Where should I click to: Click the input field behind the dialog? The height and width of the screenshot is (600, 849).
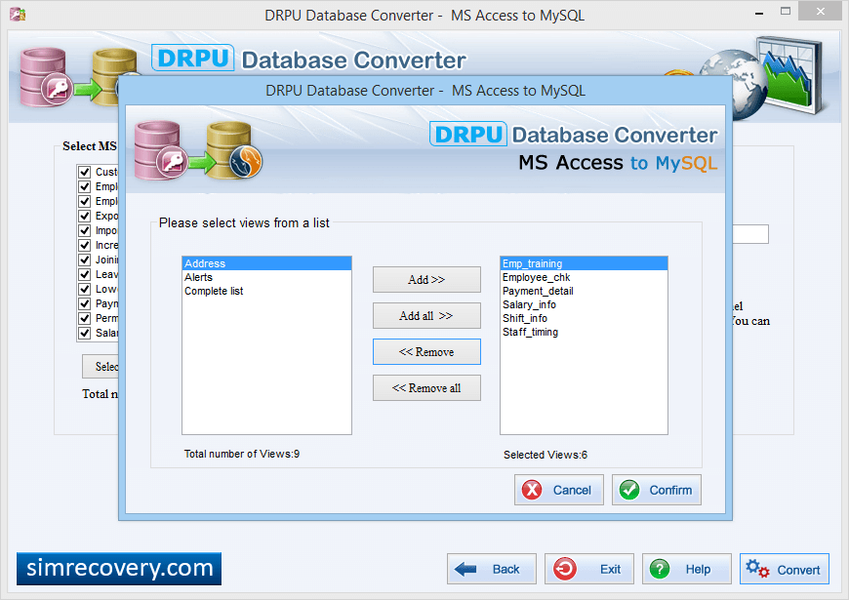click(x=750, y=234)
